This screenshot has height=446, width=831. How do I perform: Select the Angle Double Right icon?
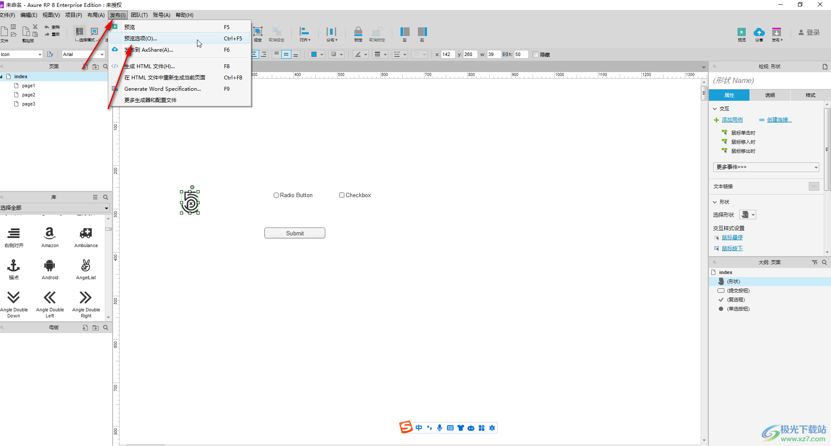point(86,297)
